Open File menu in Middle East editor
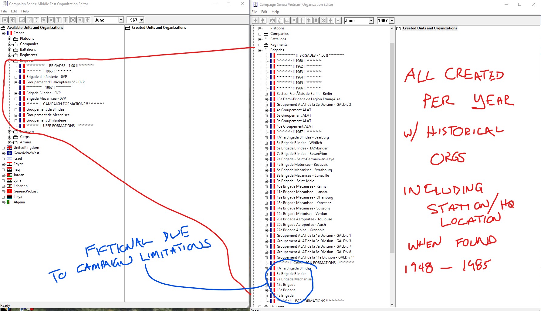The width and height of the screenshot is (541, 311). click(x=4, y=11)
